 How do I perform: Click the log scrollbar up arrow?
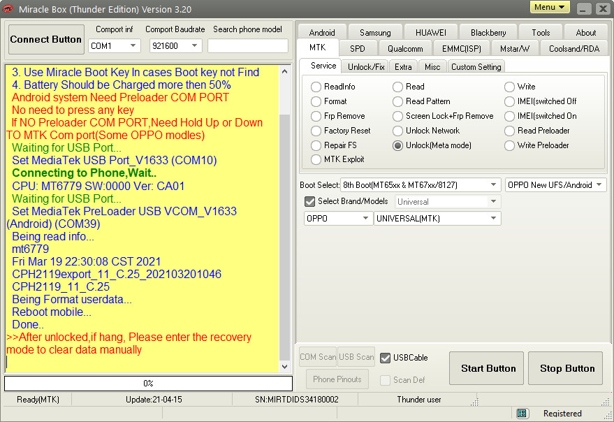284,71
